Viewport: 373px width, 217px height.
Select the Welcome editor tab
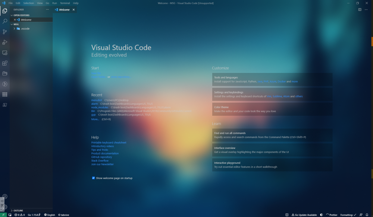pos(65,10)
